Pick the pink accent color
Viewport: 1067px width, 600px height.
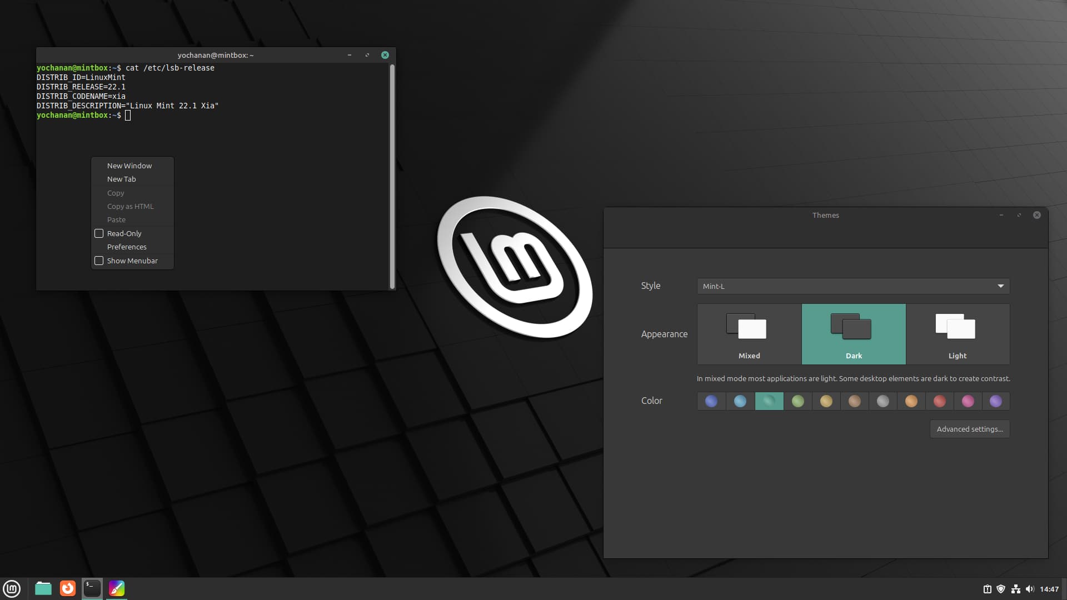point(968,401)
